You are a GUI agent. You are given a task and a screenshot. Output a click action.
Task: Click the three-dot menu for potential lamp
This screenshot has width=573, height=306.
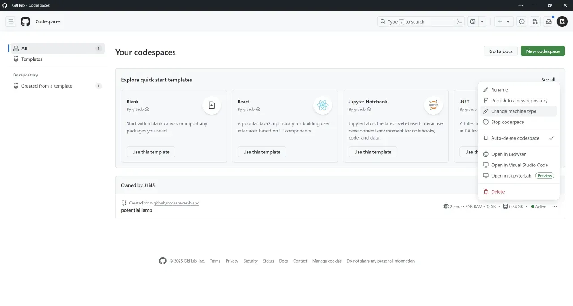(554, 207)
